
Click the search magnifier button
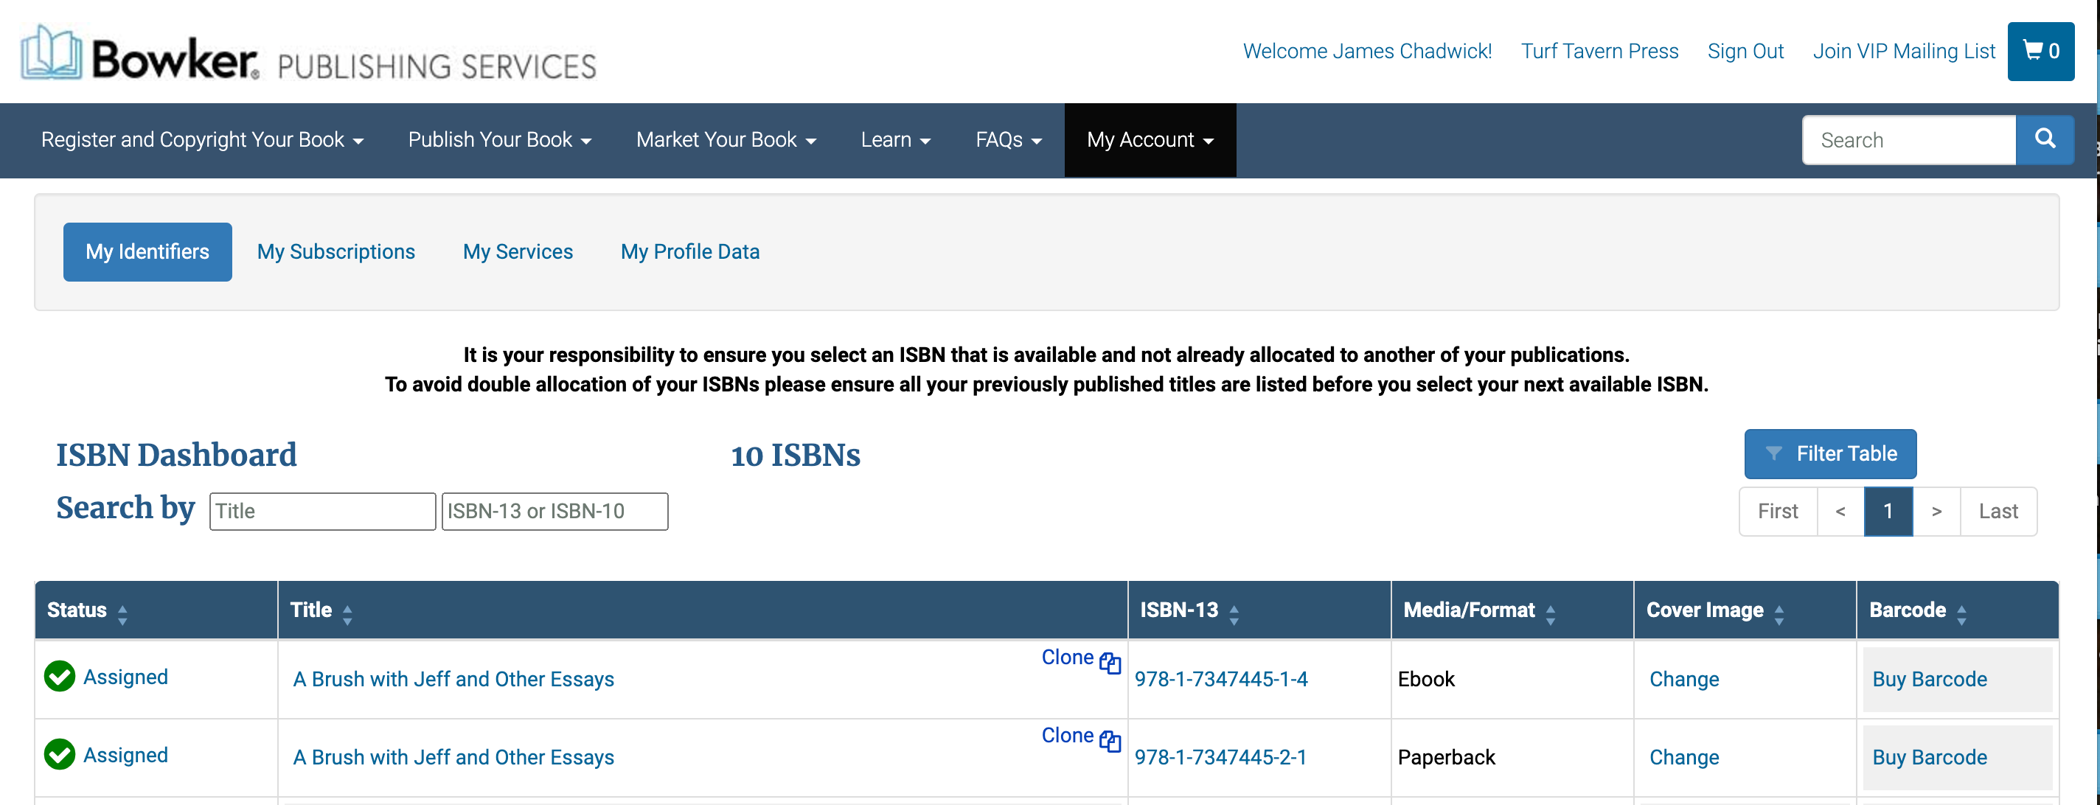(x=2044, y=139)
